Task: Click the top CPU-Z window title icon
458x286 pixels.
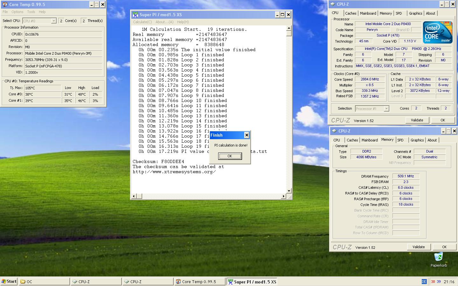Action: 333,4
